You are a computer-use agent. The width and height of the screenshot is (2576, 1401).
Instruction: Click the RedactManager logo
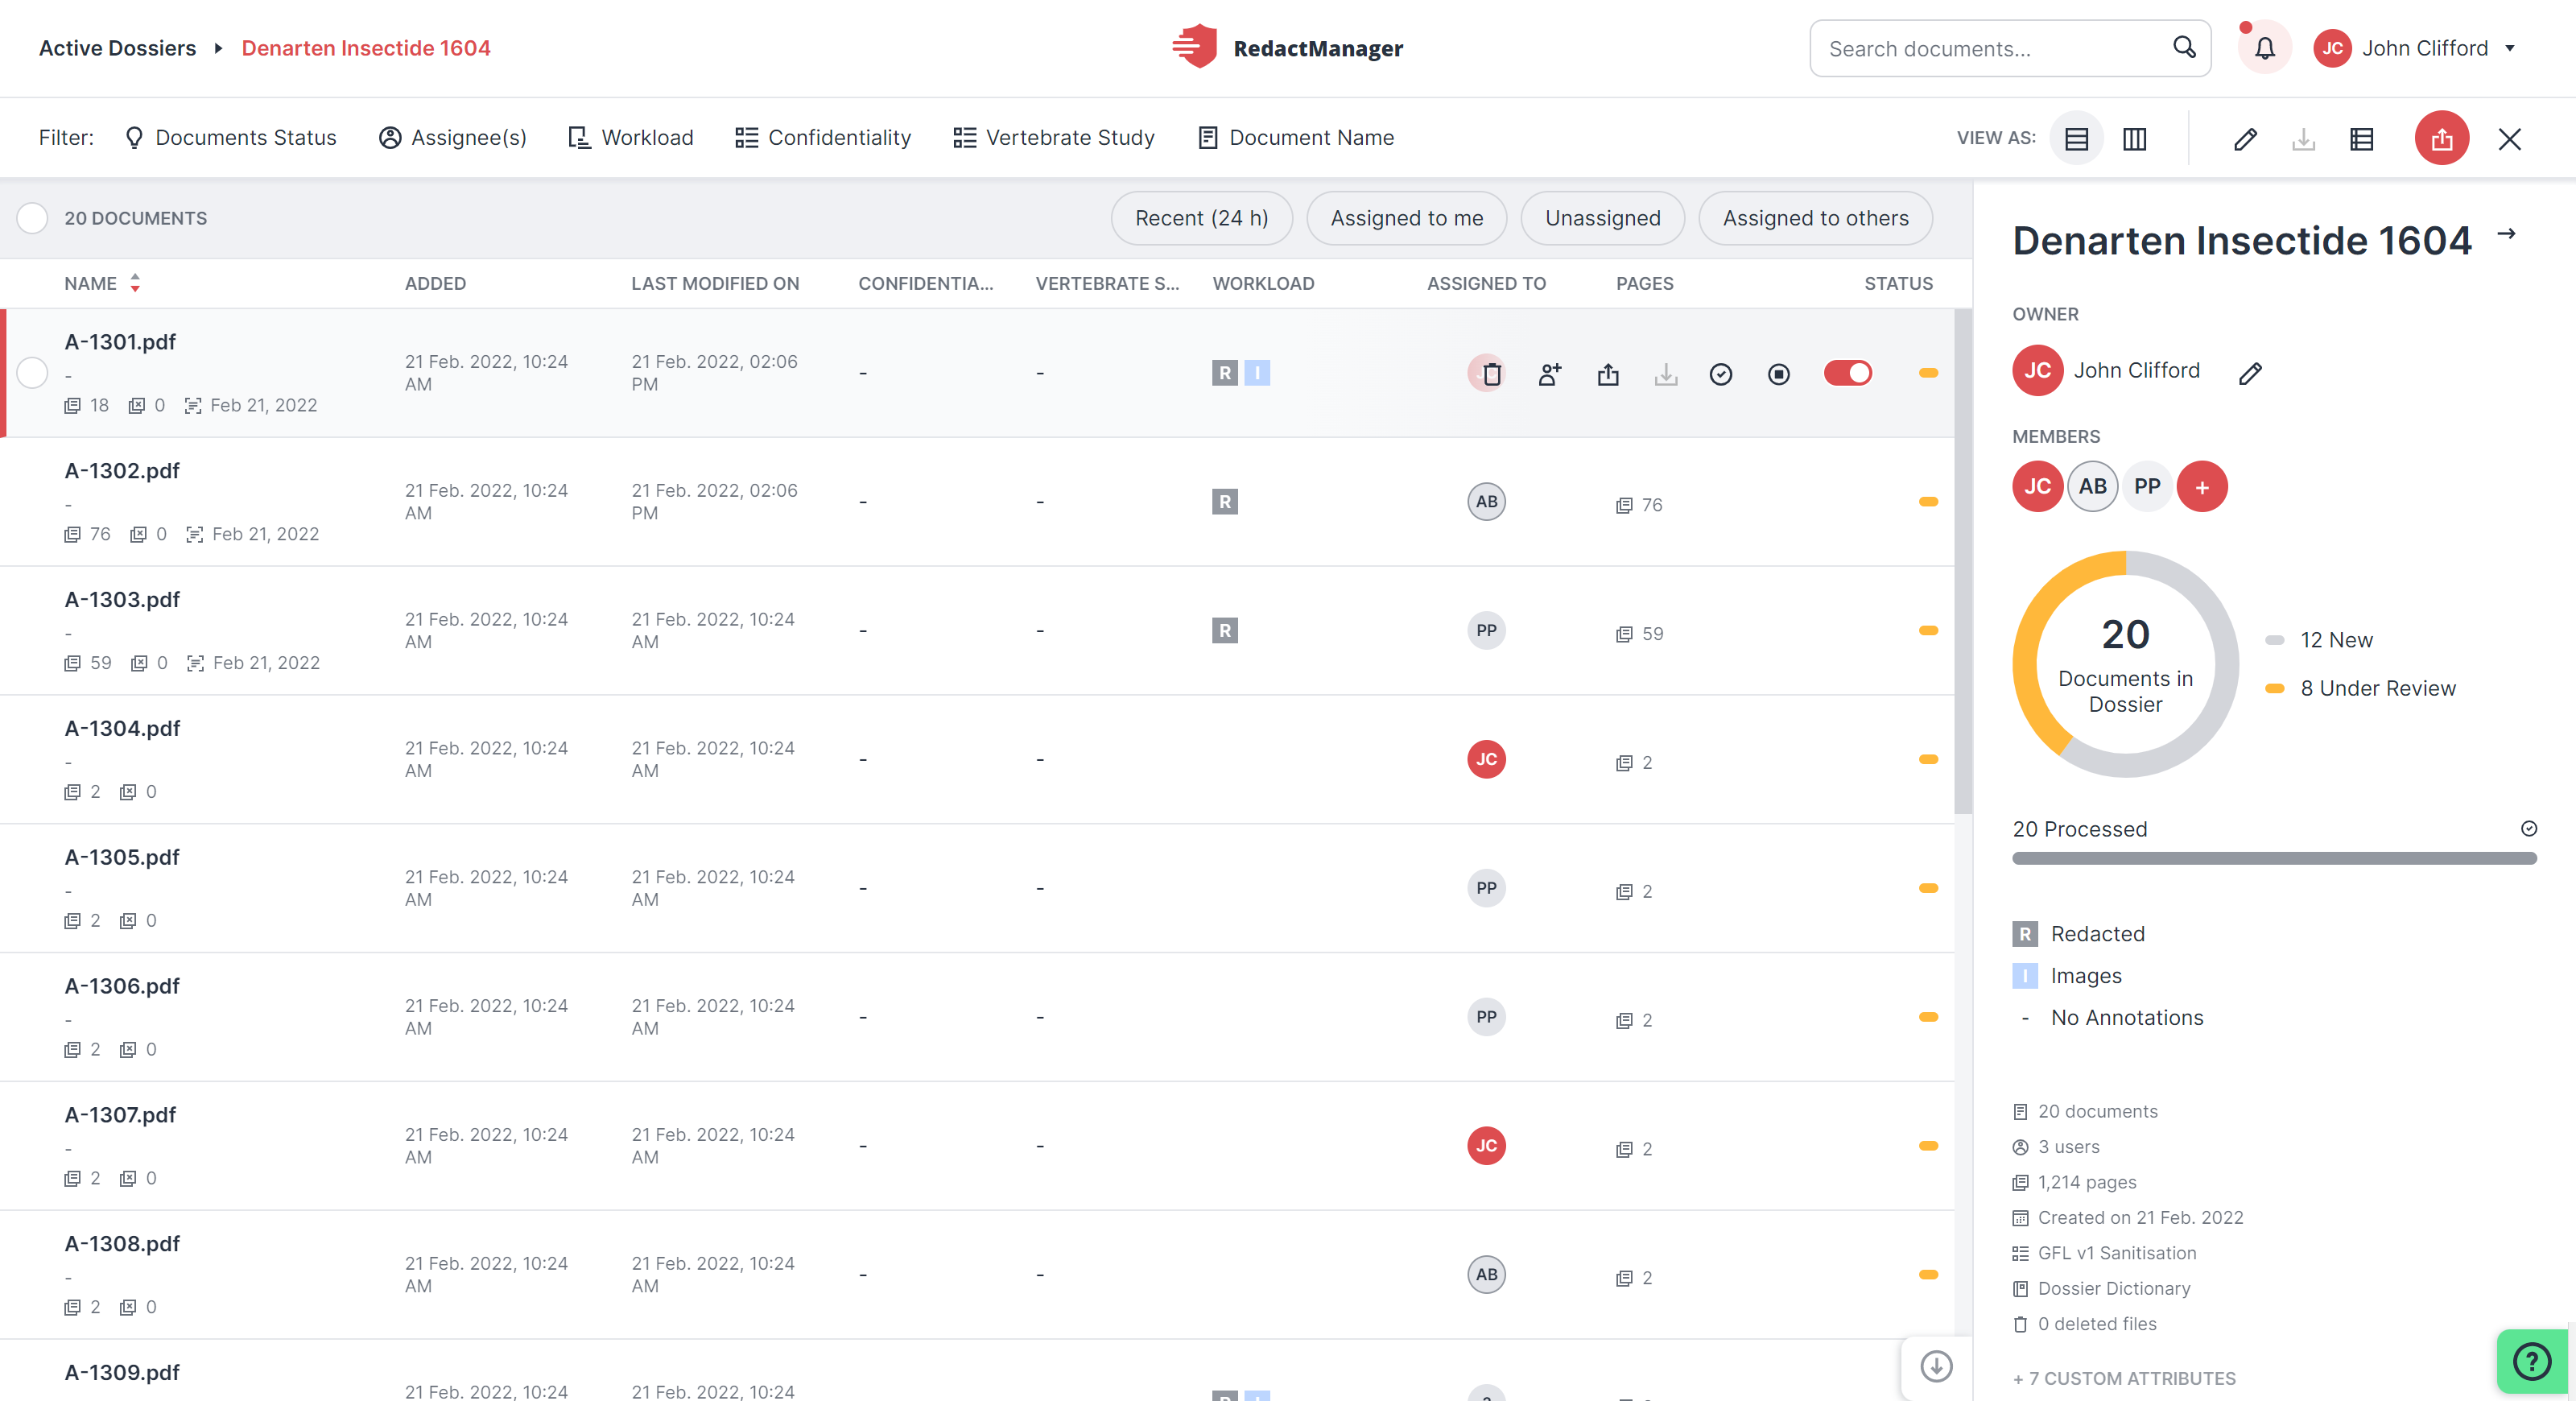tap(1287, 47)
